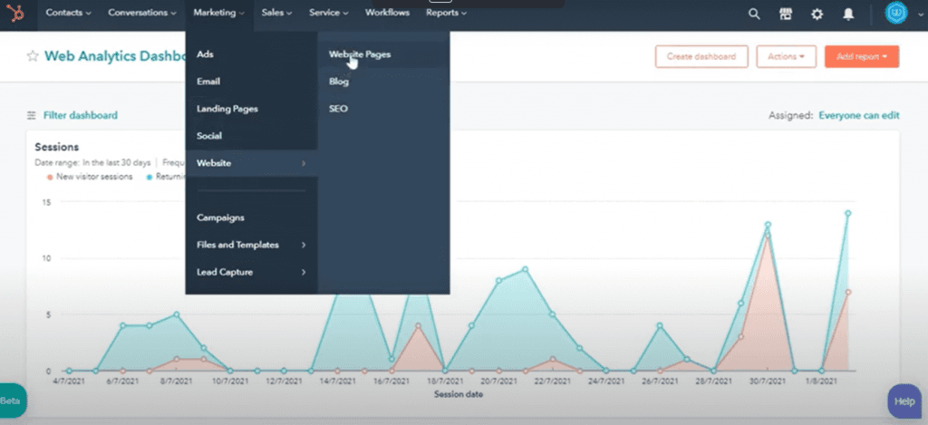Select the Website menu entry
The image size is (928, 425).
click(252, 163)
